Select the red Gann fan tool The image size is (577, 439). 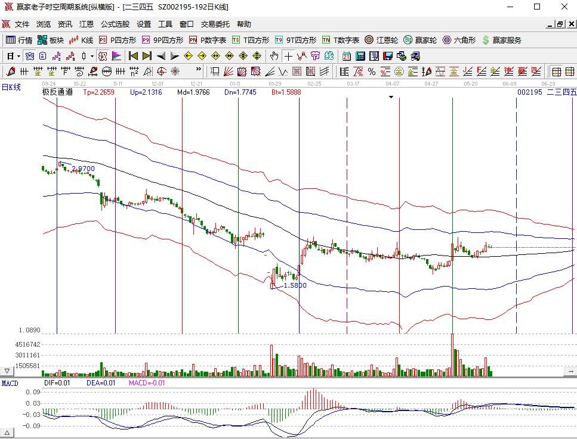tap(228, 71)
